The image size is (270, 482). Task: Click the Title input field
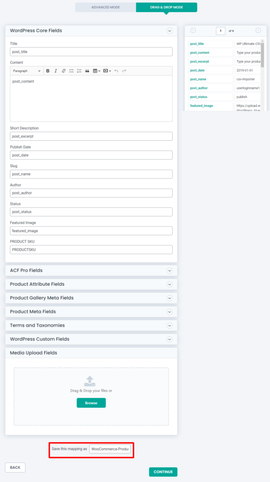tap(91, 52)
